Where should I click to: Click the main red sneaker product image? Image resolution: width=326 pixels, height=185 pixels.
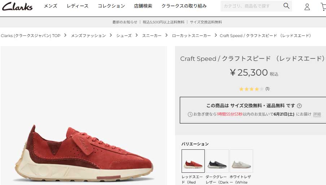pyautogui.click(x=84, y=116)
